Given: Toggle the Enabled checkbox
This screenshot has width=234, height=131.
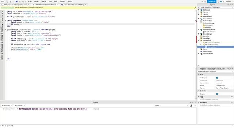Looking at the screenshot, I should click(217, 94).
